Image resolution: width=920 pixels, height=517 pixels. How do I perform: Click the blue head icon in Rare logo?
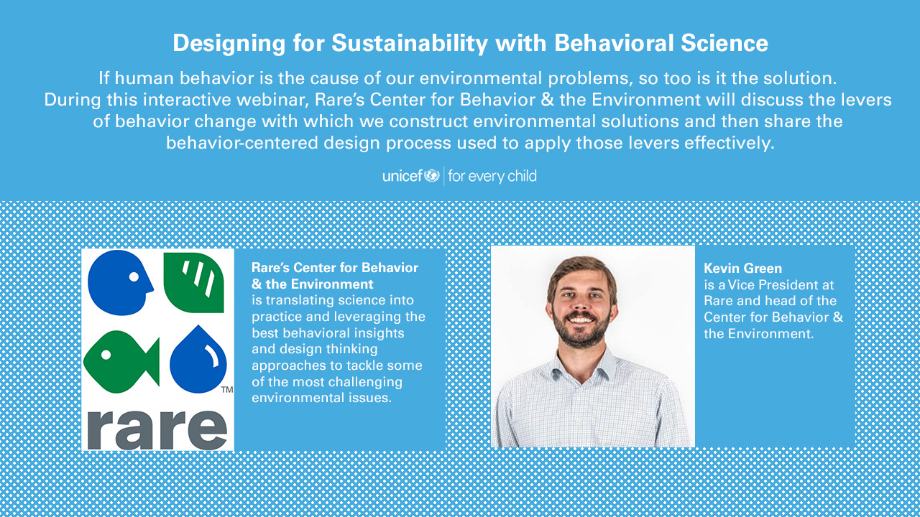121,283
